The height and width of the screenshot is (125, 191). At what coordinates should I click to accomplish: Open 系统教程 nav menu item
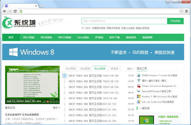click(x=147, y=37)
